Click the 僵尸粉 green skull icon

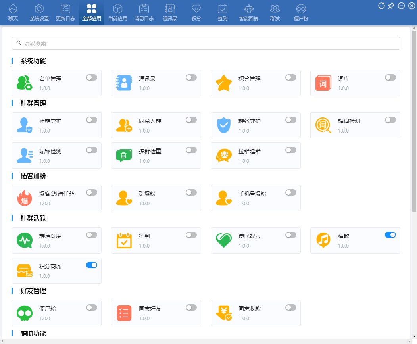point(24,313)
